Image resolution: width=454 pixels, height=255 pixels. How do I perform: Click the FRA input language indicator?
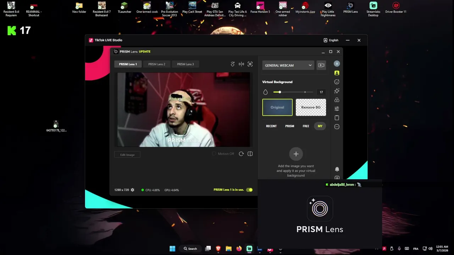(416, 249)
